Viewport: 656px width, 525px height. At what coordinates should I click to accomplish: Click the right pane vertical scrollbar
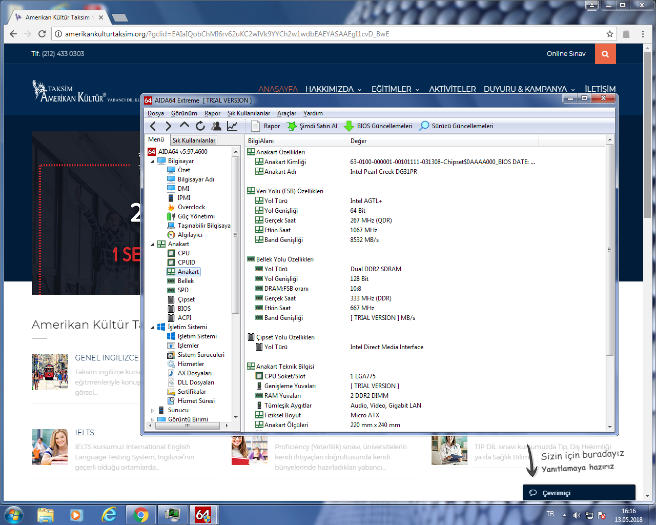[x=609, y=250]
